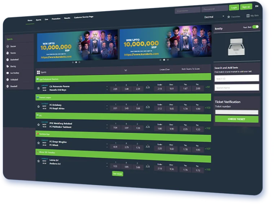The height and width of the screenshot is (210, 277).
Task: Pick draw odds 3.85 for Latvia Srl match
Action: [x=127, y=167]
